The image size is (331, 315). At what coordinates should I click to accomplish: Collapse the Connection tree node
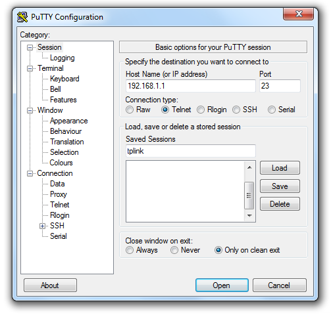click(30, 173)
